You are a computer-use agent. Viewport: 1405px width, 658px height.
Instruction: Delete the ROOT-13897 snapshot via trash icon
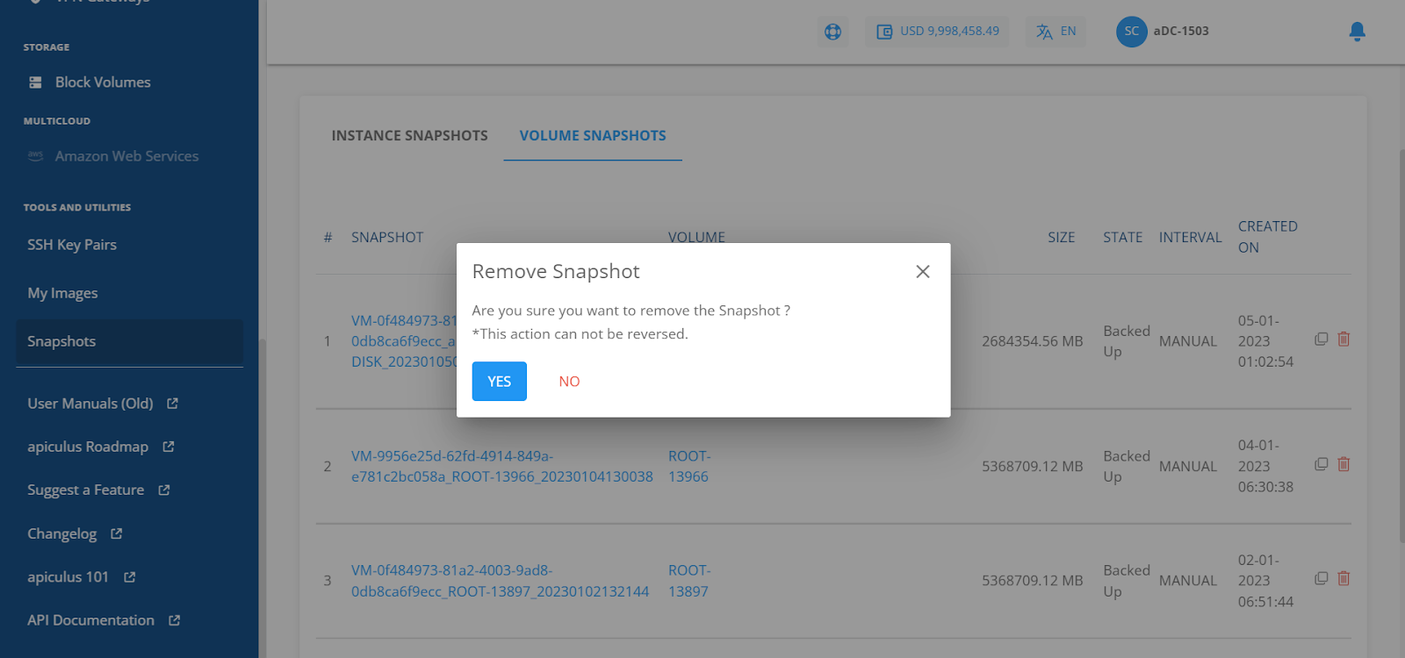coord(1344,578)
